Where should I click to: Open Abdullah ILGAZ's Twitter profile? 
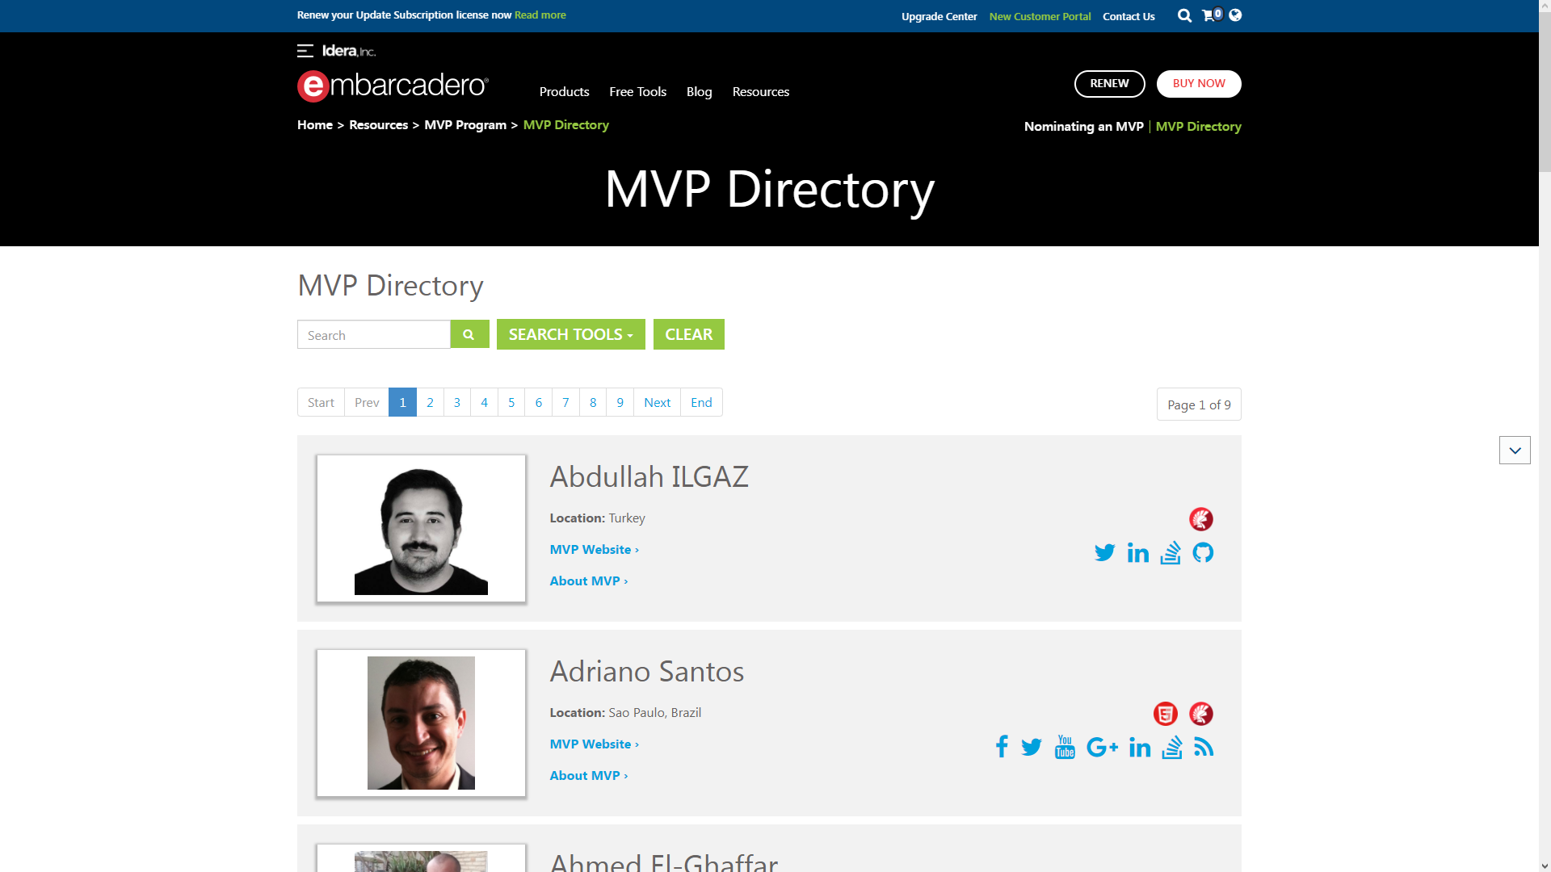[x=1104, y=552]
